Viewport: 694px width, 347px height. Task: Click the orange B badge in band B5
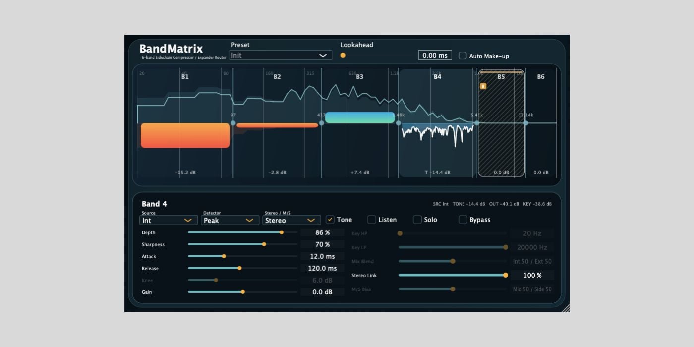(483, 86)
